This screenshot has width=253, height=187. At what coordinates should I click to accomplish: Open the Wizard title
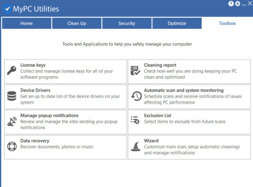(x=151, y=141)
